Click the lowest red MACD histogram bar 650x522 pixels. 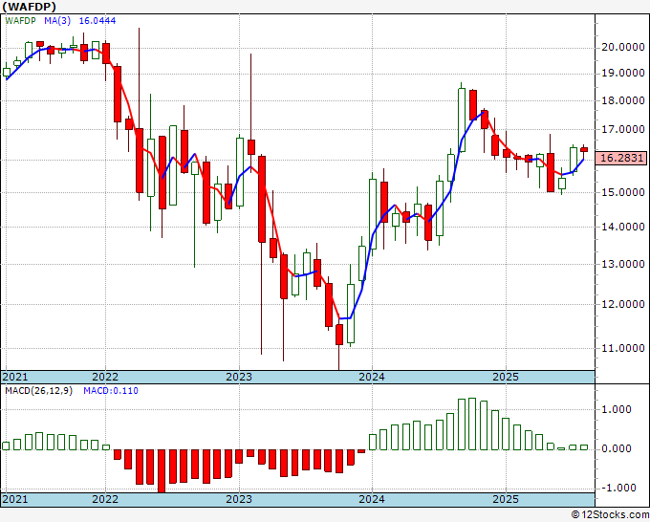162,471
